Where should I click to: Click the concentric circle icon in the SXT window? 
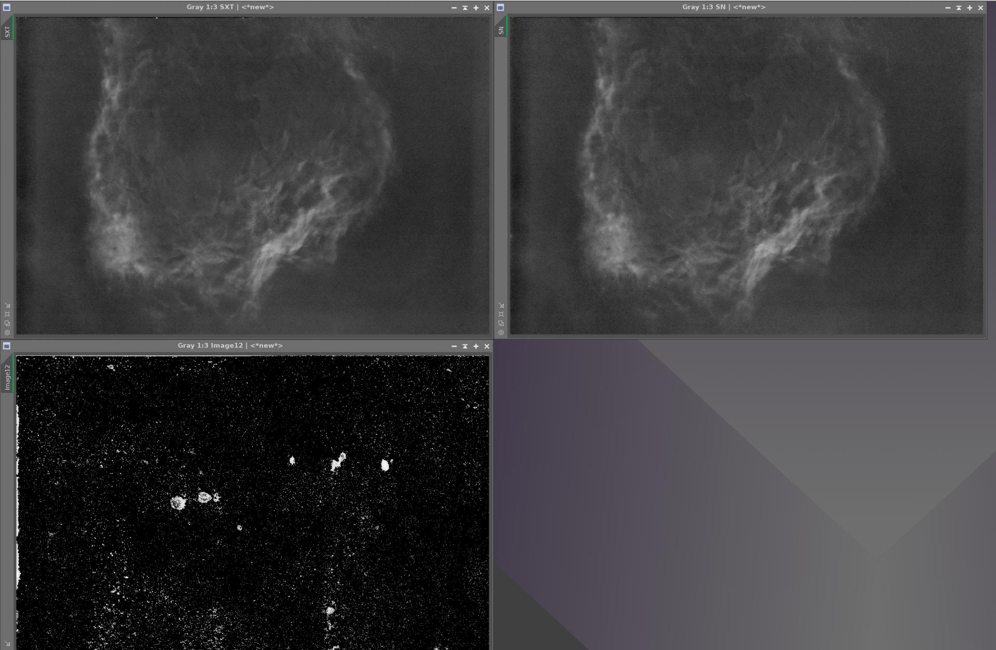pyautogui.click(x=7, y=333)
